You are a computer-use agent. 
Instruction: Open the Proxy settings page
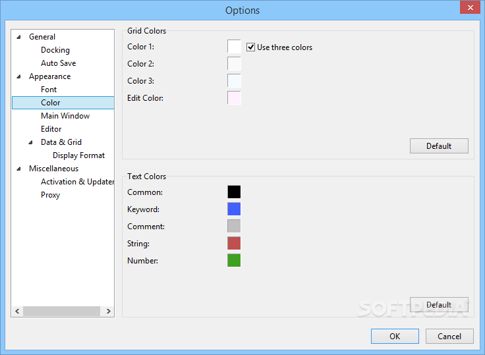click(x=50, y=195)
